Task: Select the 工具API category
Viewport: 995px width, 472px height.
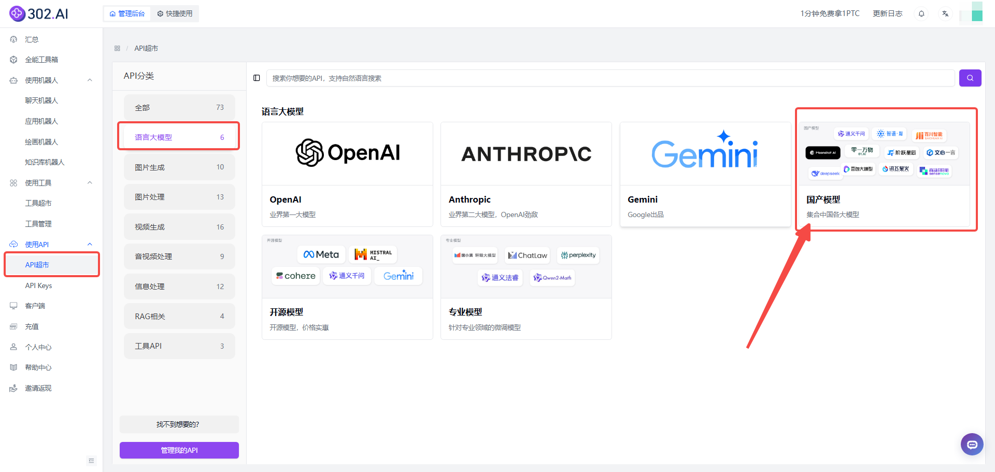Action: click(x=179, y=346)
